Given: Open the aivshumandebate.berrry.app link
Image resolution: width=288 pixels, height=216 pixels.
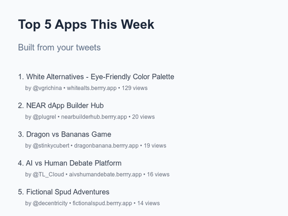Looking at the screenshot, I should (x=105, y=175).
